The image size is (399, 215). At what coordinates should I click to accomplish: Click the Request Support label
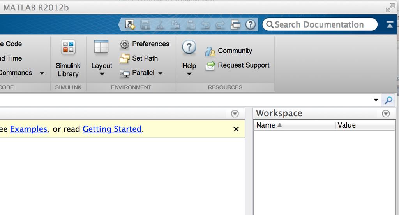244,65
